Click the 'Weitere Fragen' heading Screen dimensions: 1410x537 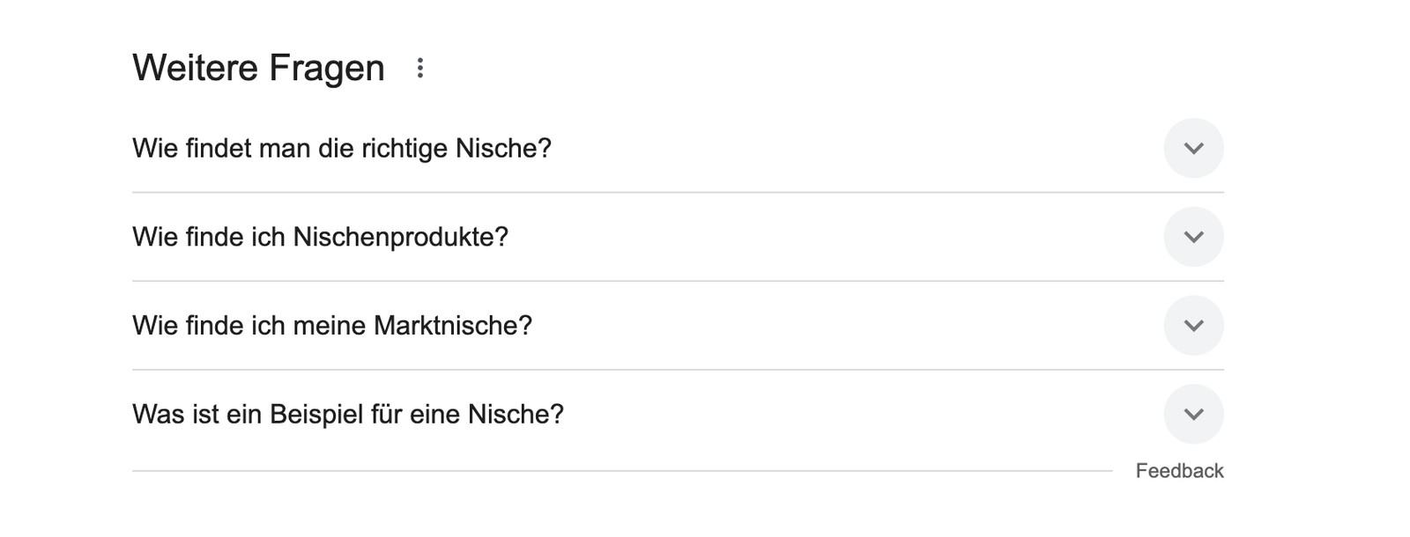(258, 68)
